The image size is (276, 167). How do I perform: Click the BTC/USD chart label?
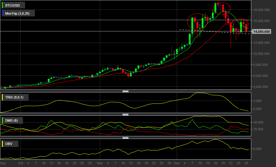[13, 5]
